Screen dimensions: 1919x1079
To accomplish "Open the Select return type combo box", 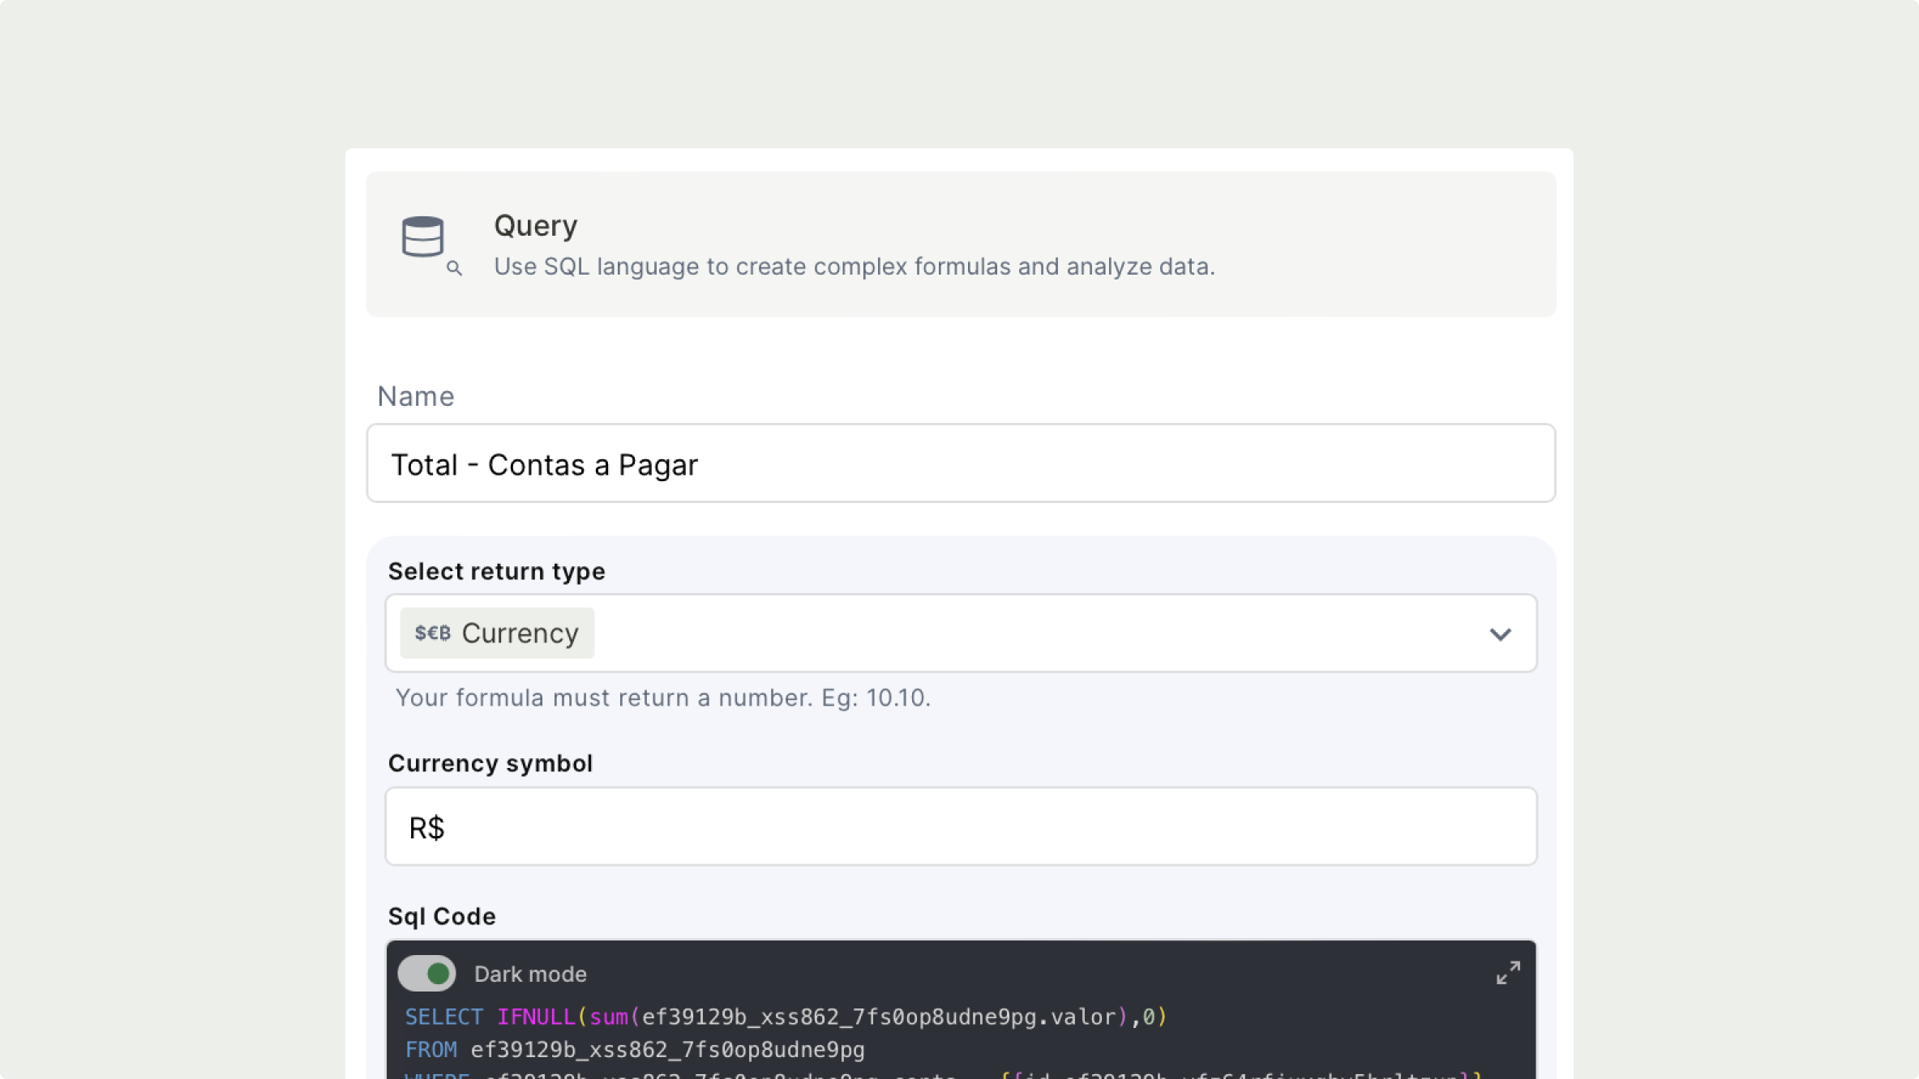I will tap(961, 633).
